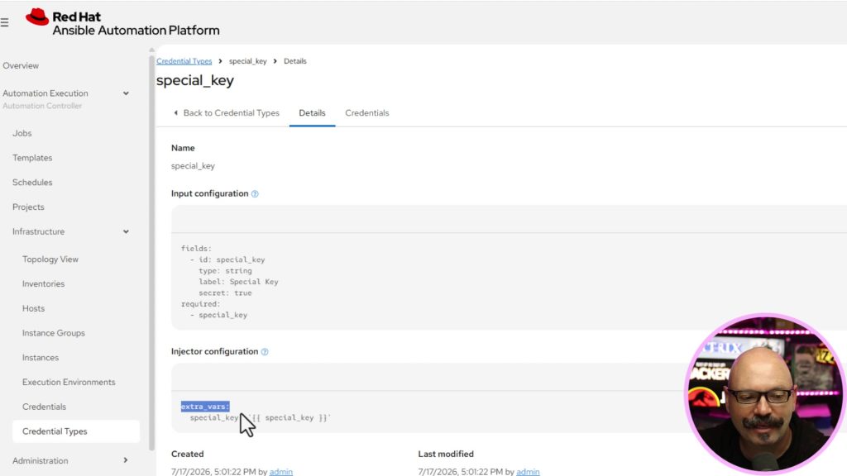Click the 'required:' line in Input configuration
Viewport: 847px width, 476px height.
pyautogui.click(x=200, y=304)
